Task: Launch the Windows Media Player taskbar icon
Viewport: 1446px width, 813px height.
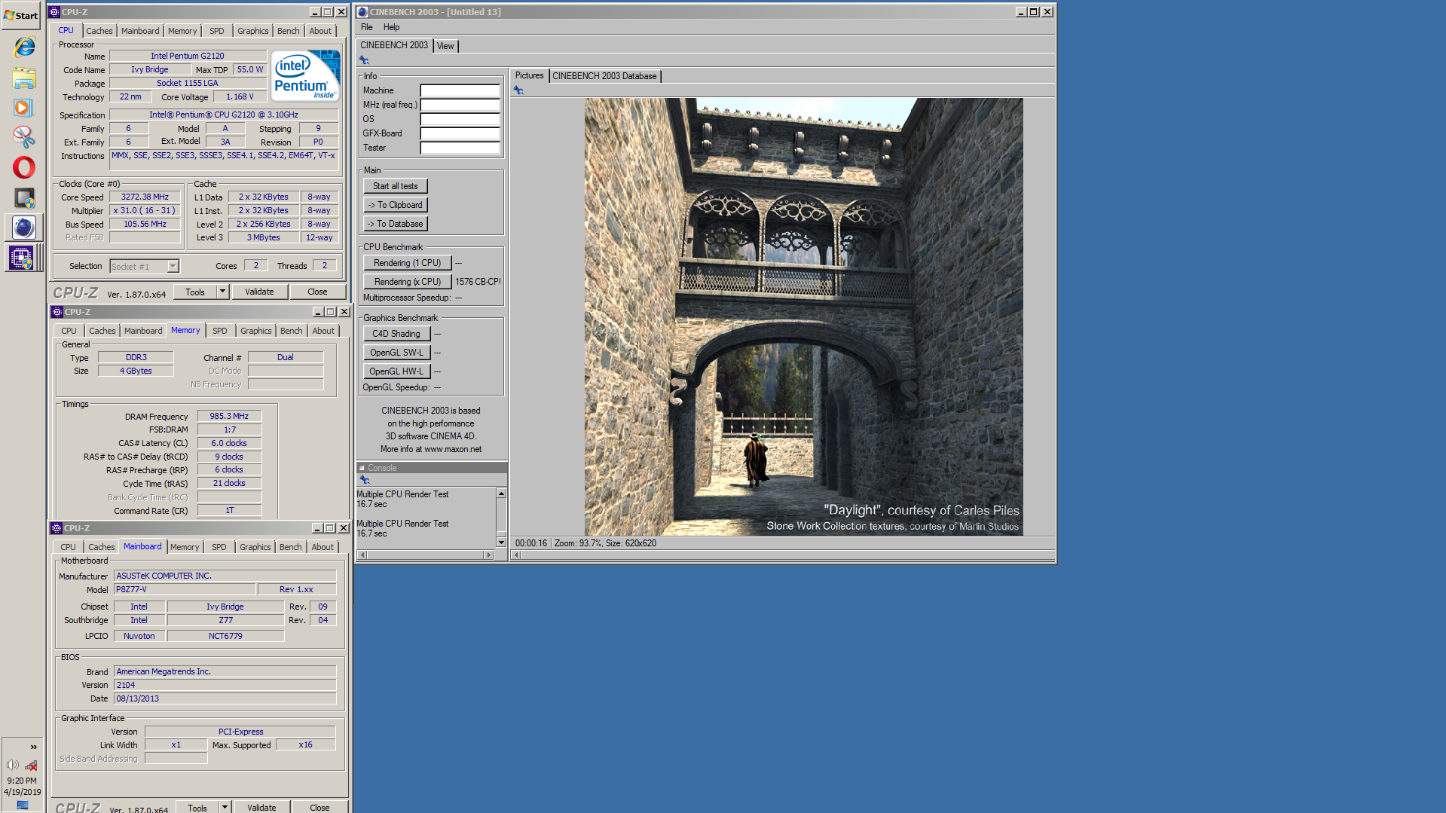Action: coord(24,108)
